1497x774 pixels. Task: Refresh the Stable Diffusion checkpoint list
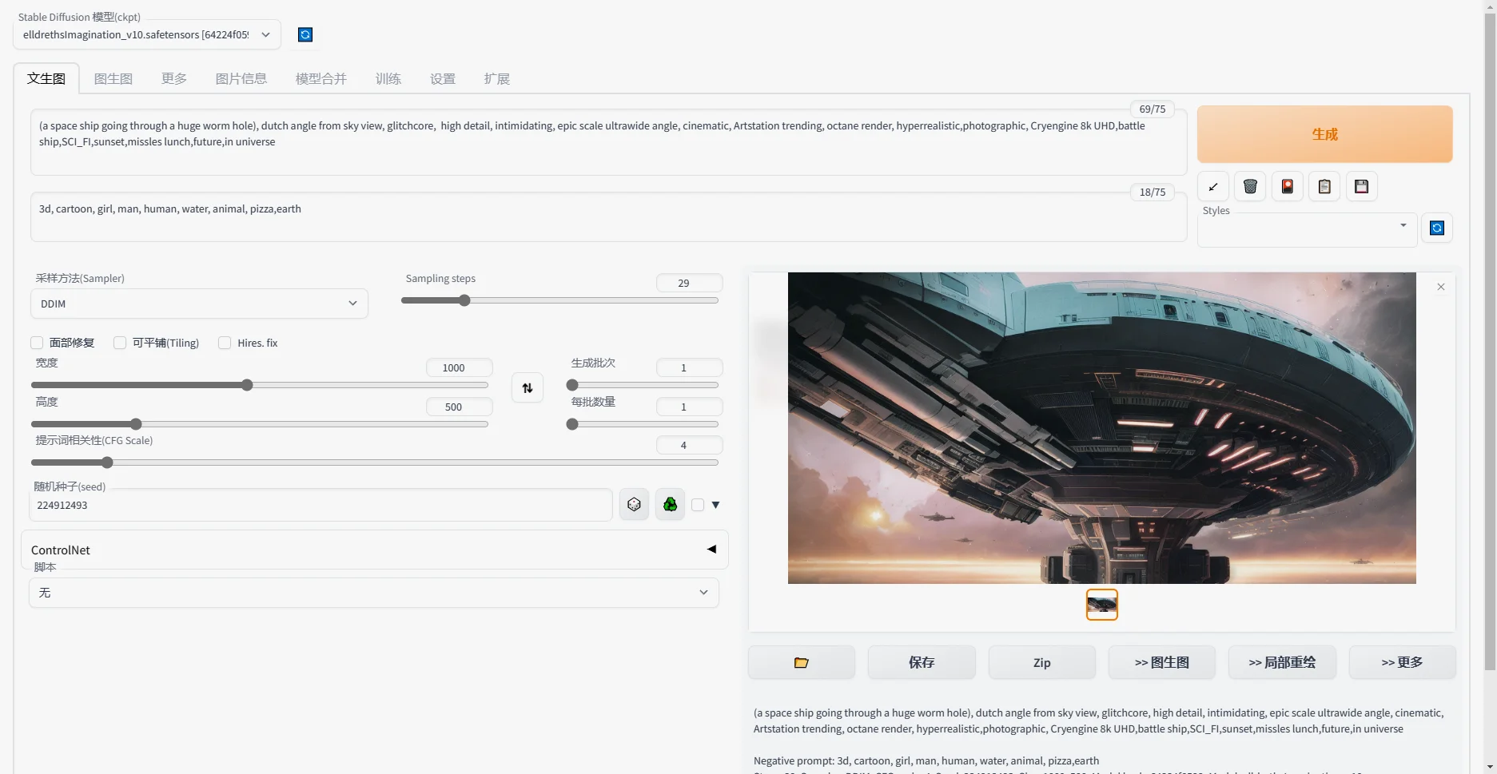[305, 34]
